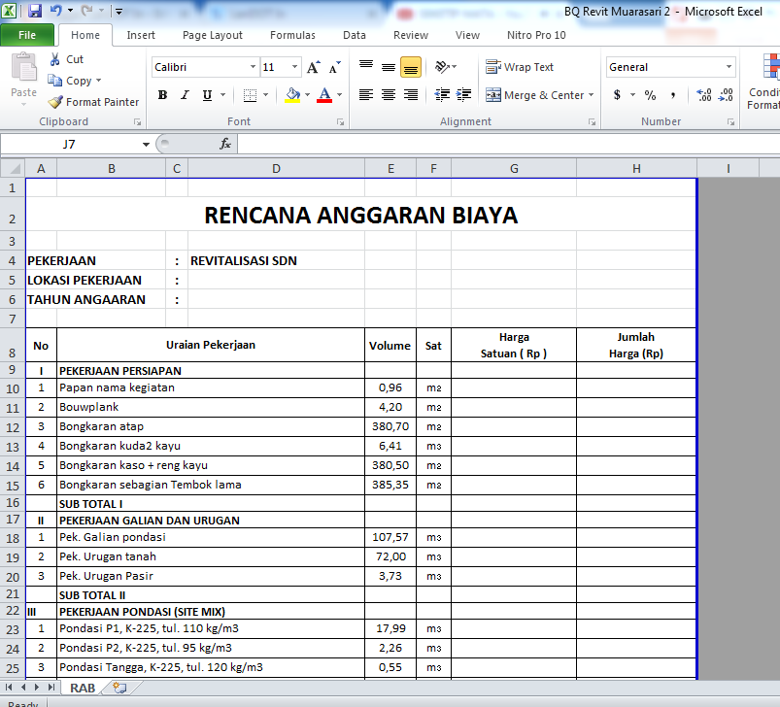Expand underline style dropdown arrow
The width and height of the screenshot is (780, 707).
tap(222, 95)
